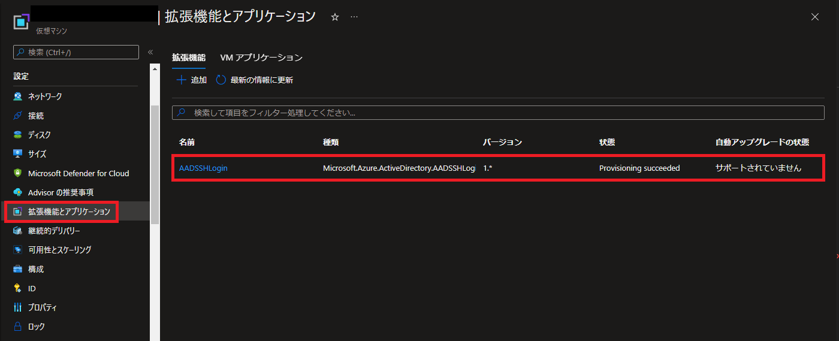
Task: Open the ID menu label
Action: (x=32, y=288)
